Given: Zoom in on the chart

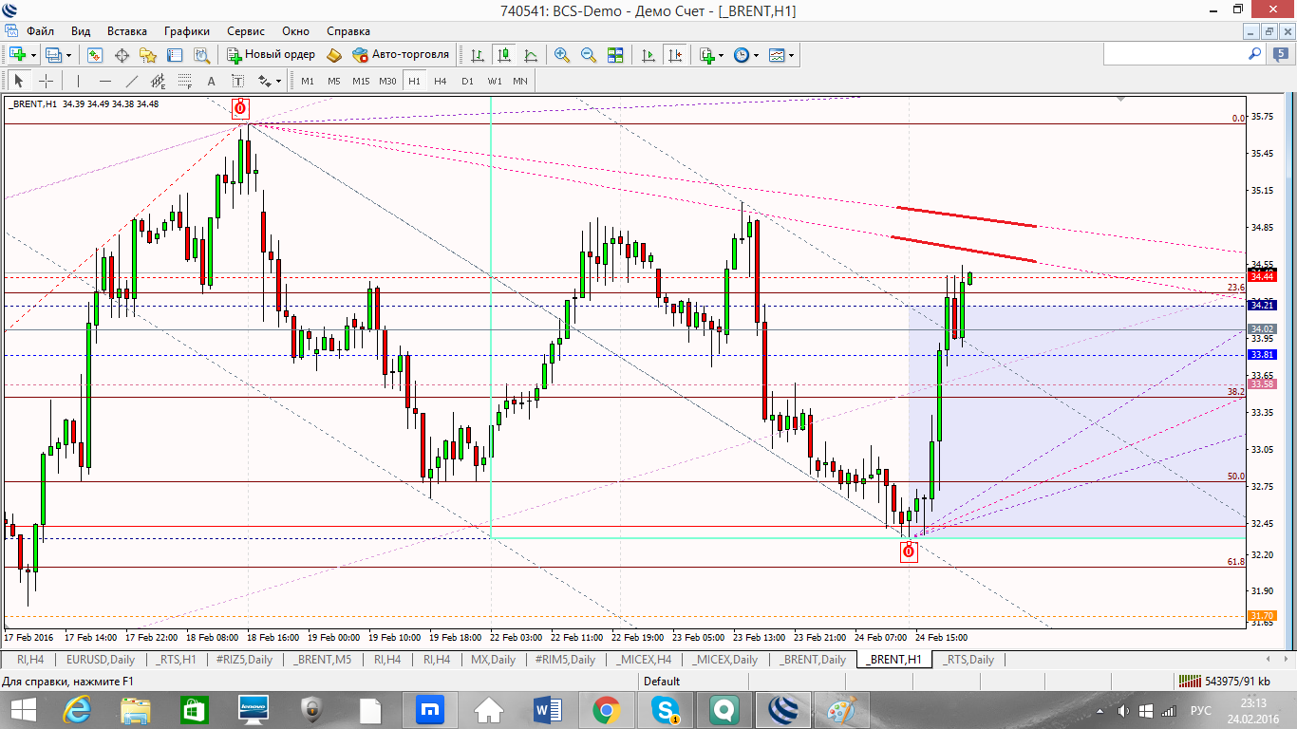Looking at the screenshot, I should point(561,55).
